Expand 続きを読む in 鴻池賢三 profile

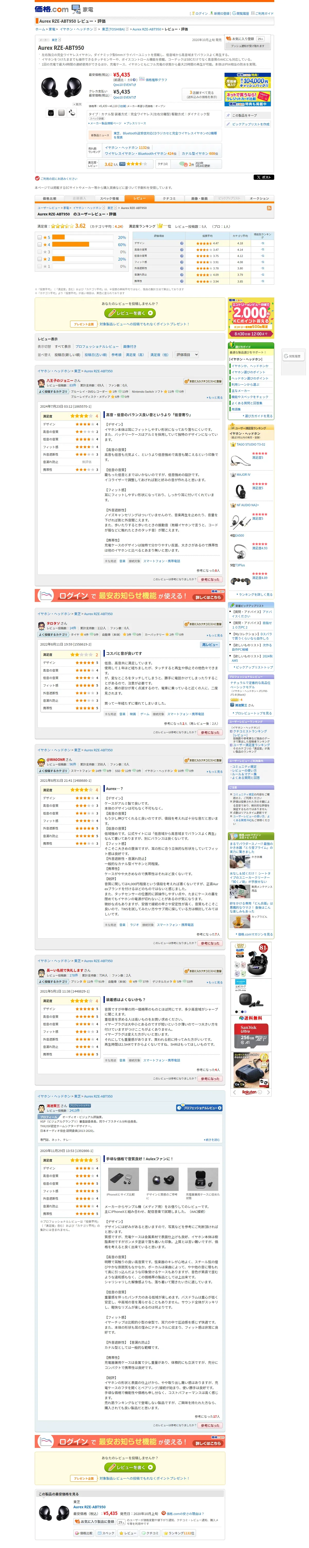(212, 1139)
